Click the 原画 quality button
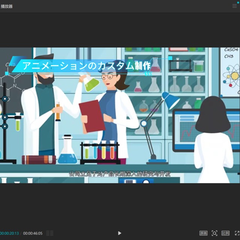This screenshot has width=240, height=240. [203, 233]
